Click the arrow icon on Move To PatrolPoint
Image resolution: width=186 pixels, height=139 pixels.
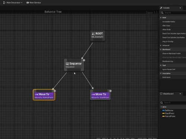tap(36, 95)
